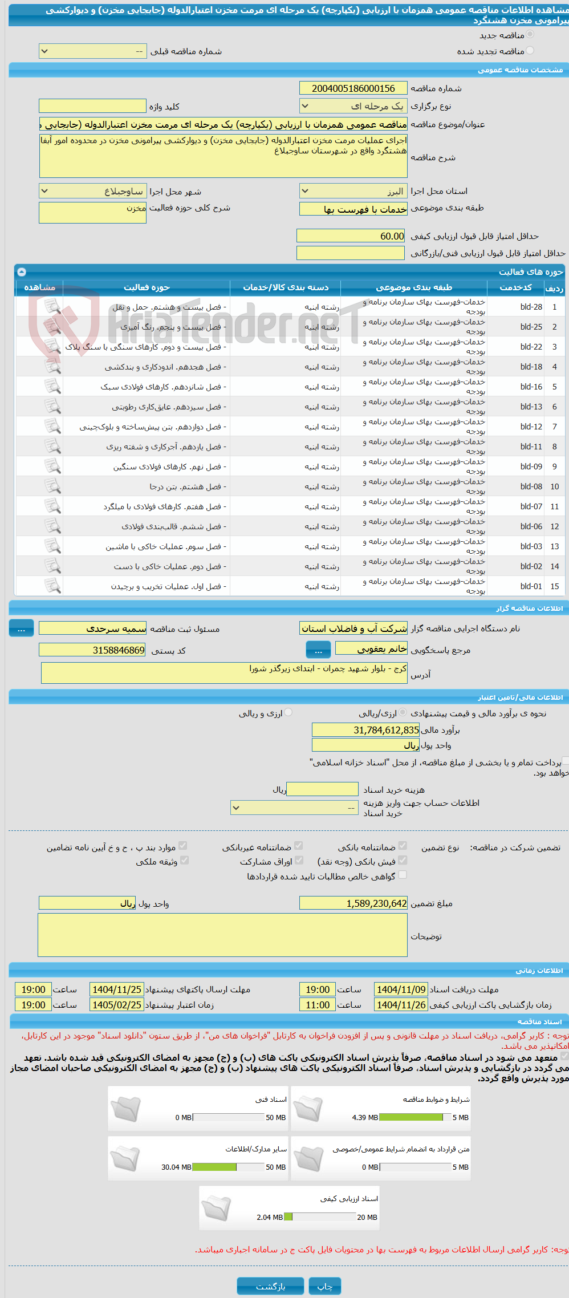Open استان محل اجرا dropdown

pyautogui.click(x=353, y=191)
